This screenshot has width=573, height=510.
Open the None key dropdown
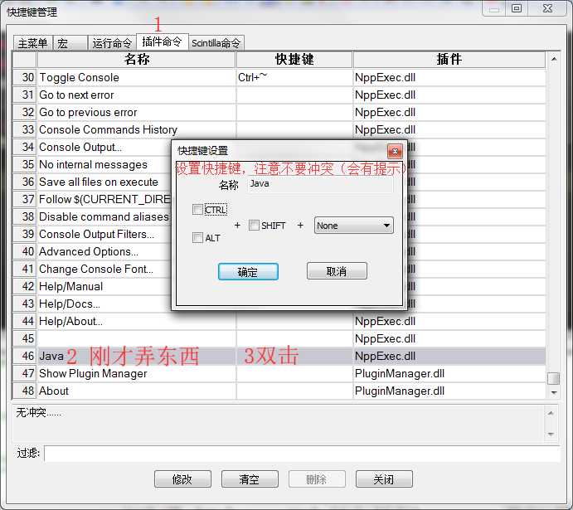354,226
